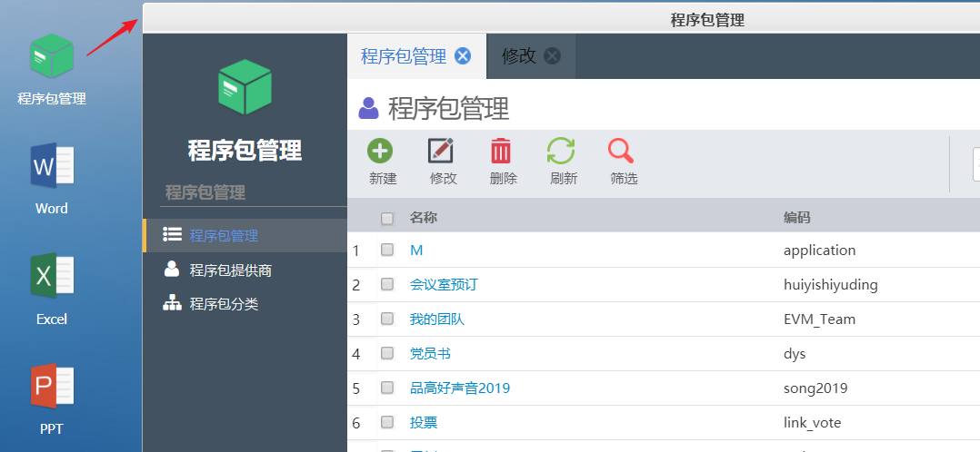Close the 程序包管理 tab
Viewport: 980px width, 452px height.
(x=463, y=56)
